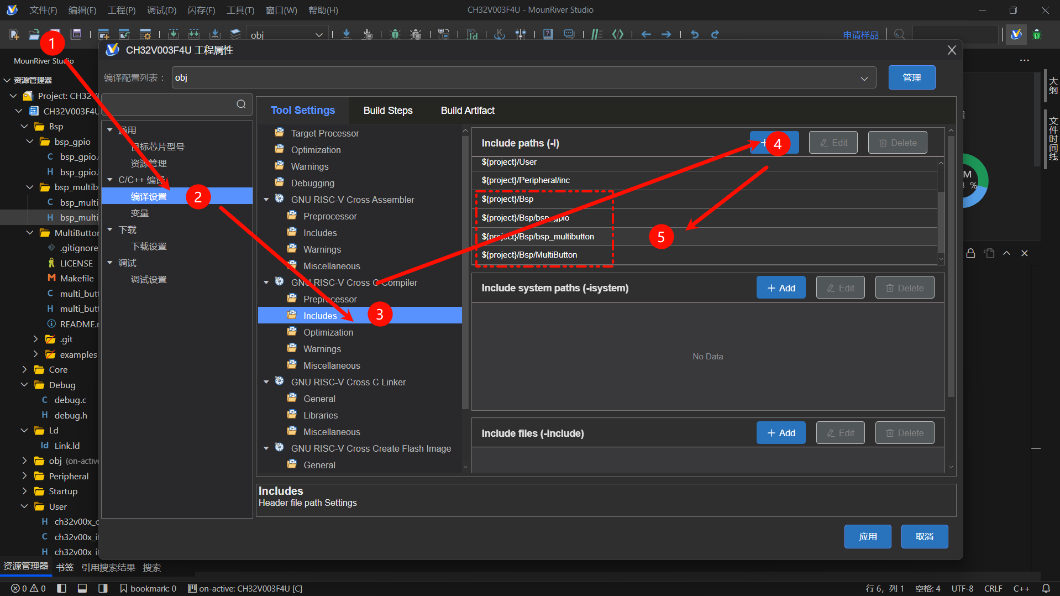Open the 工具(T) menu

tap(240, 10)
